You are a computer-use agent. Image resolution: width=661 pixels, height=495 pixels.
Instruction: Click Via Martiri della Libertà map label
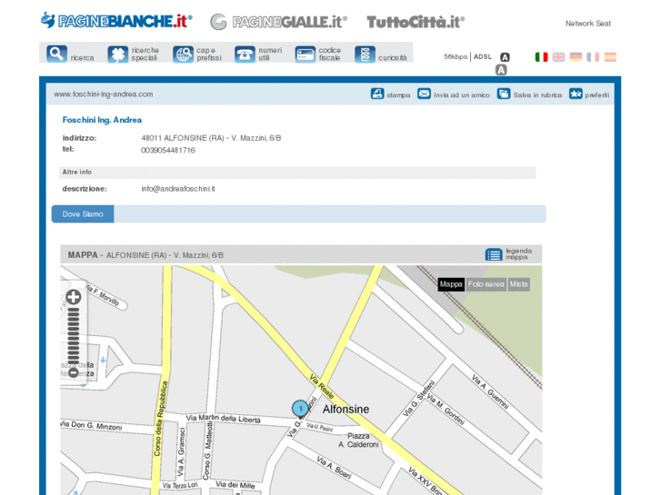pyautogui.click(x=224, y=419)
